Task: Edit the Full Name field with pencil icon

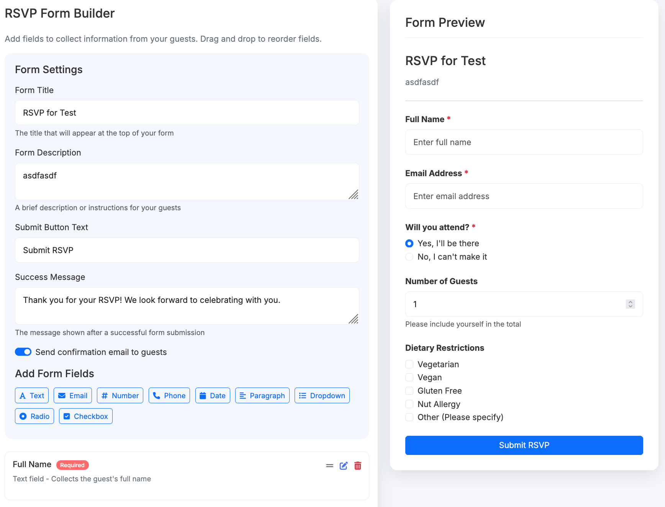Action: pyautogui.click(x=344, y=466)
